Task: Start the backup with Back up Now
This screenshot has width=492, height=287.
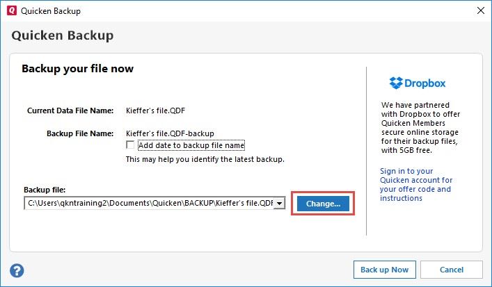Action: (x=385, y=270)
